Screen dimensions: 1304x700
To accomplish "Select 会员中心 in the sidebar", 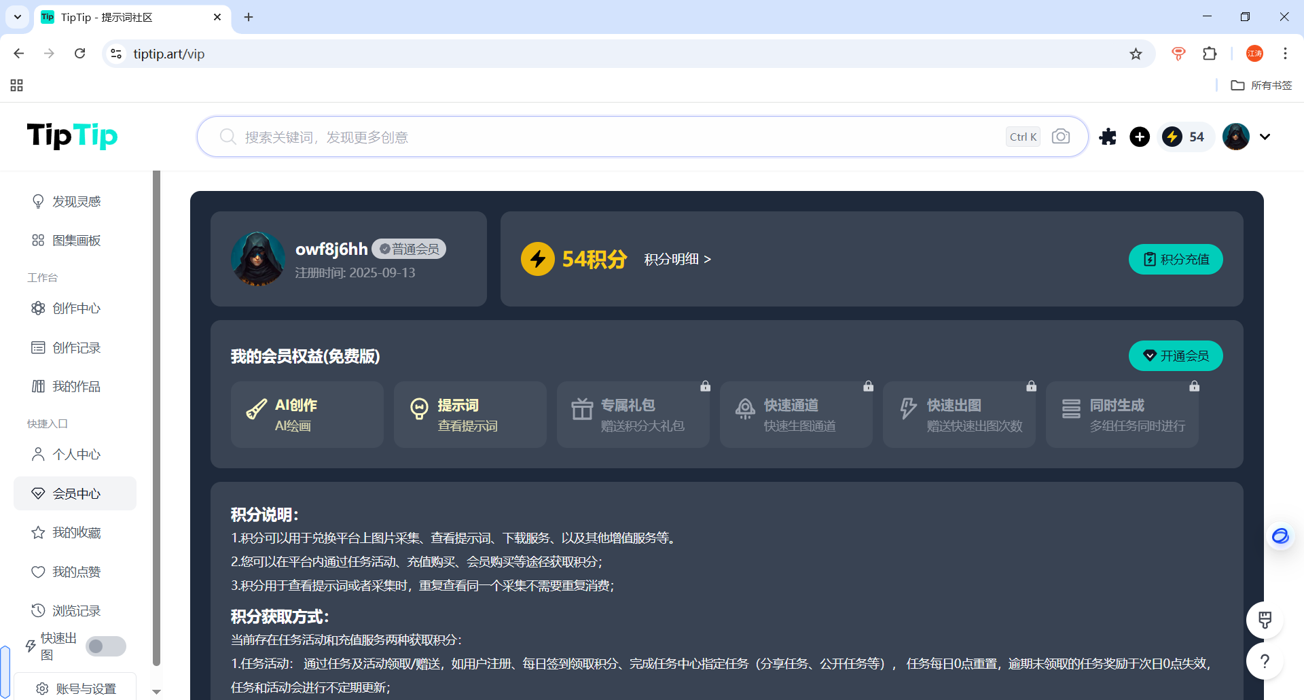I will pos(75,493).
